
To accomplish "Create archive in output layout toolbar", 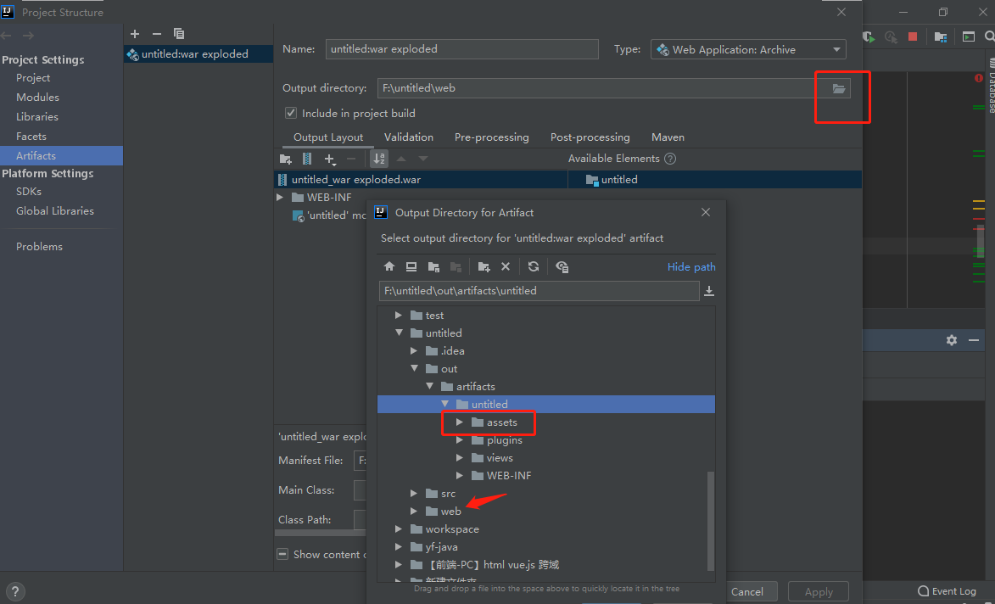I will pyautogui.click(x=307, y=159).
